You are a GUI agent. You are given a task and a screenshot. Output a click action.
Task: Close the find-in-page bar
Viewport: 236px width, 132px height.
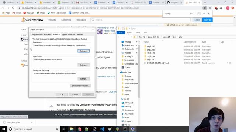pyautogui.click(x=209, y=14)
